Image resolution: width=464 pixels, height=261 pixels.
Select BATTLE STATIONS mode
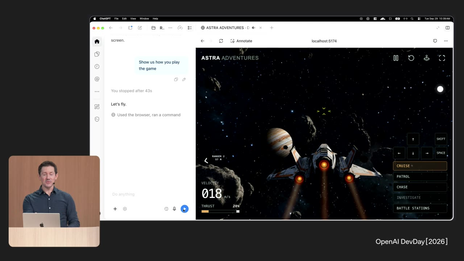pos(420,208)
